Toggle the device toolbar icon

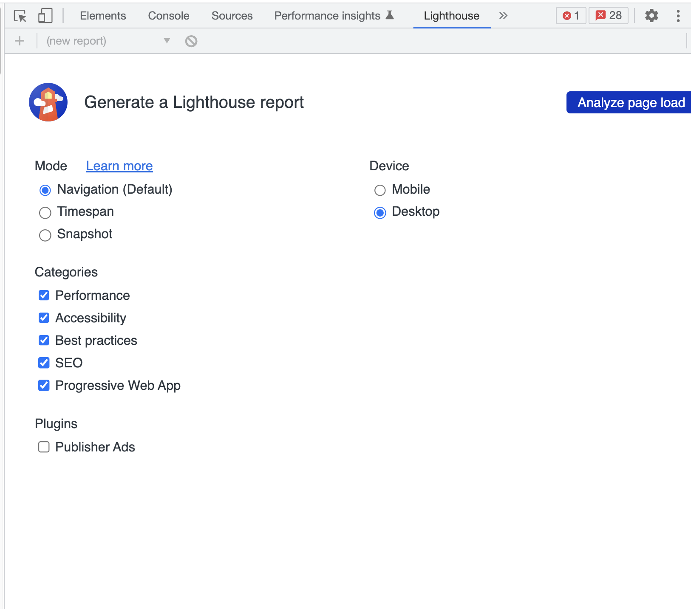coord(45,16)
